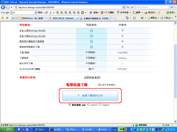Image resolution: width=177 pixels, height=132 pixels.
Task: Click the 2008-1... taskbar button
Action: (x=41, y=130)
